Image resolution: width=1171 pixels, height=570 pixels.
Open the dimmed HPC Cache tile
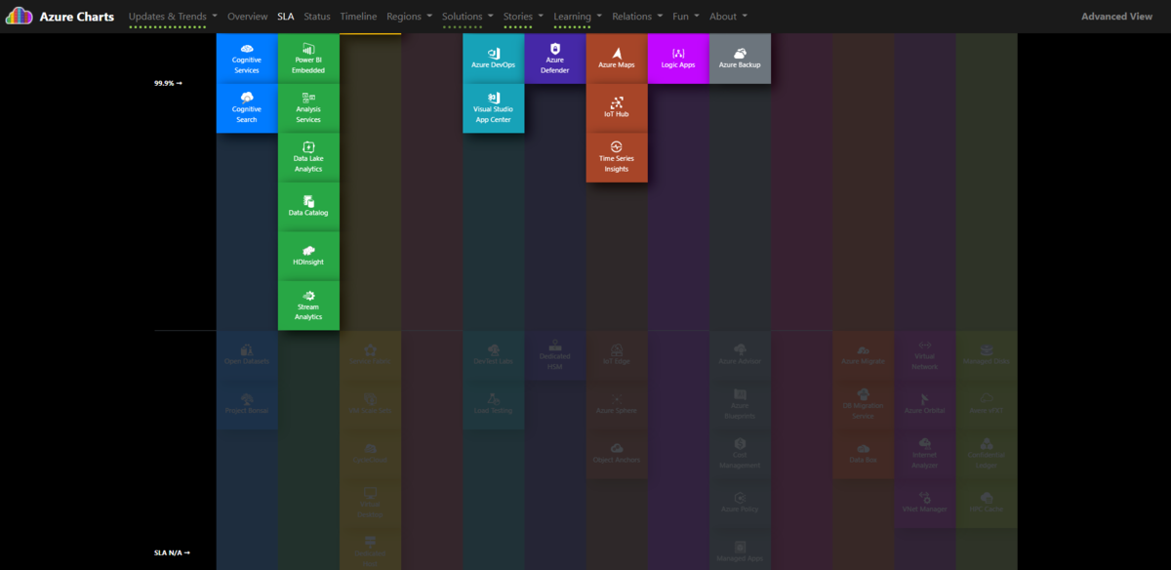tap(987, 503)
